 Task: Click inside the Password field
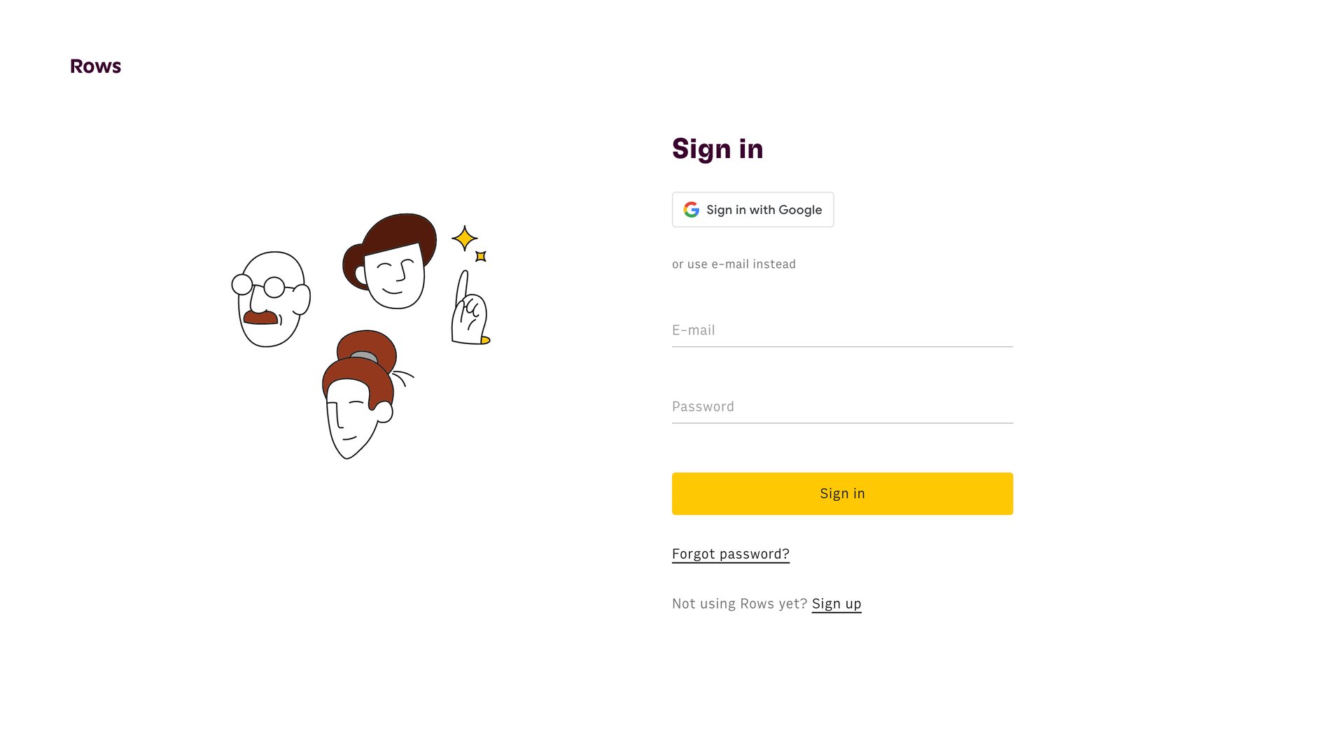coord(840,406)
